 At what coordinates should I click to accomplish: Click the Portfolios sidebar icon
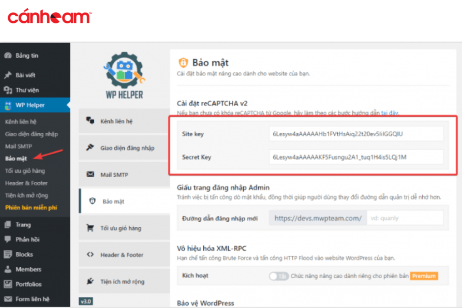8,285
